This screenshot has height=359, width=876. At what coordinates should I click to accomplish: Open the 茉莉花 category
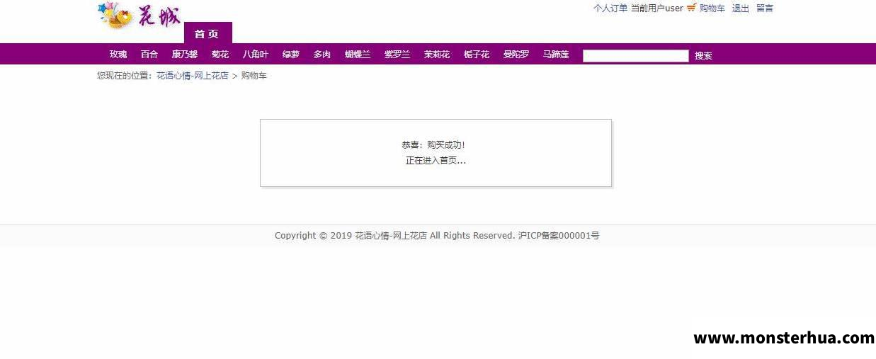437,55
